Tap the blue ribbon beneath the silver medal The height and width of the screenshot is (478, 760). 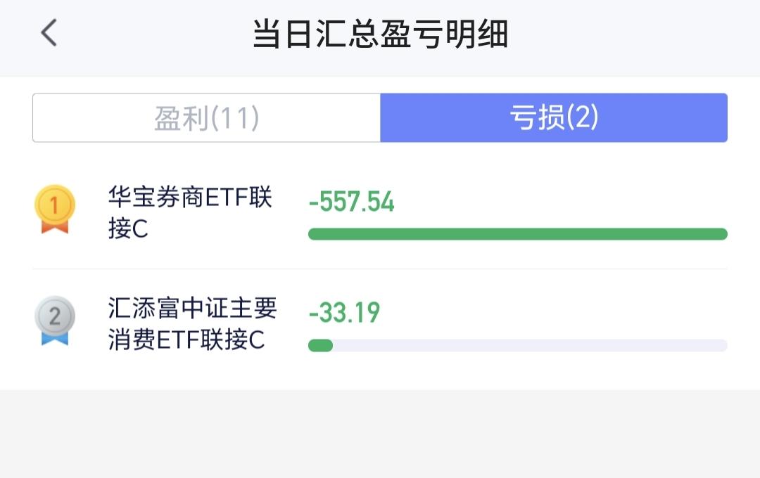pos(55,339)
